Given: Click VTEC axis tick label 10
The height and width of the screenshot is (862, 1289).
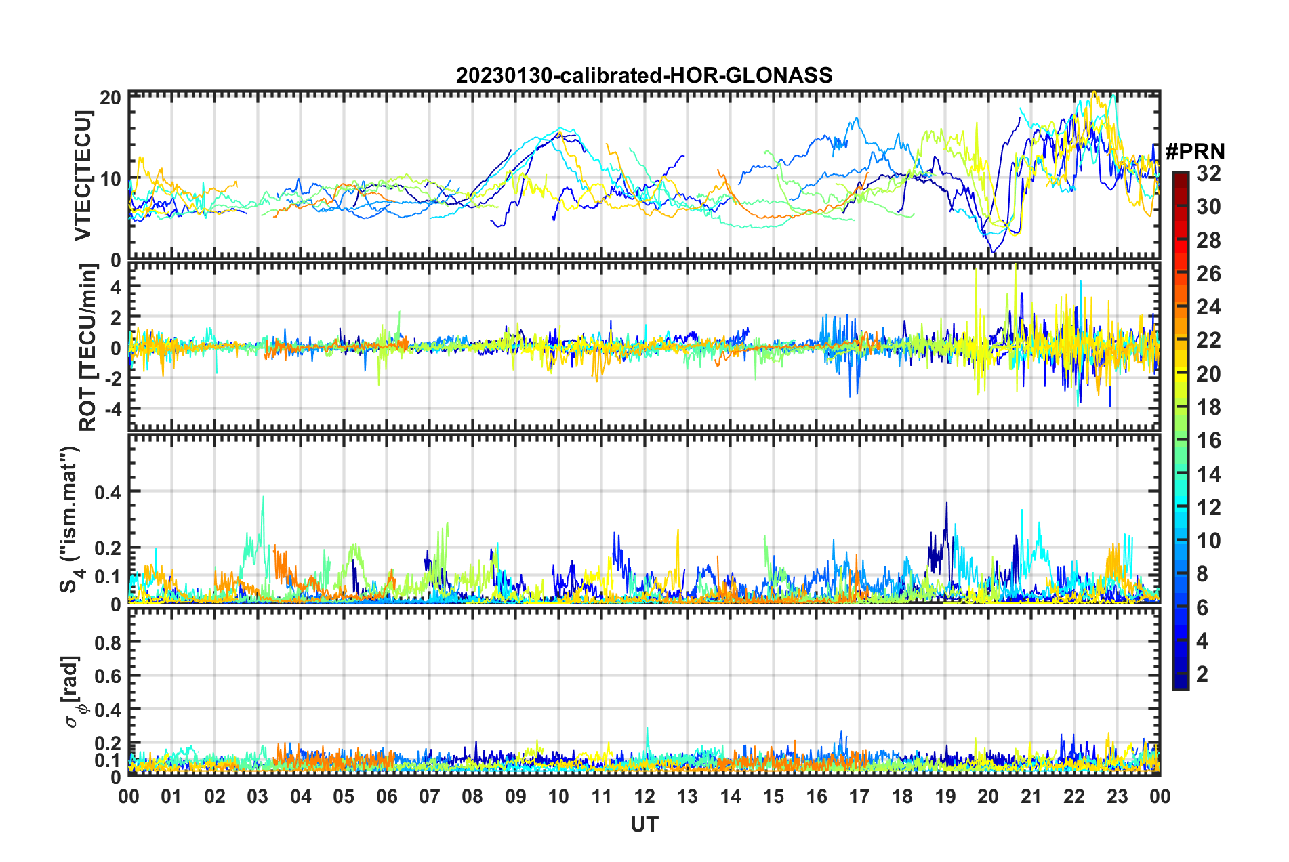Looking at the screenshot, I should [110, 179].
